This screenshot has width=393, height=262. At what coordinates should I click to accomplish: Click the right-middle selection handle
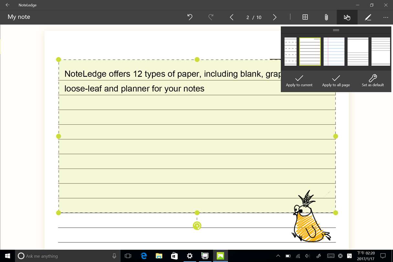coord(335,136)
